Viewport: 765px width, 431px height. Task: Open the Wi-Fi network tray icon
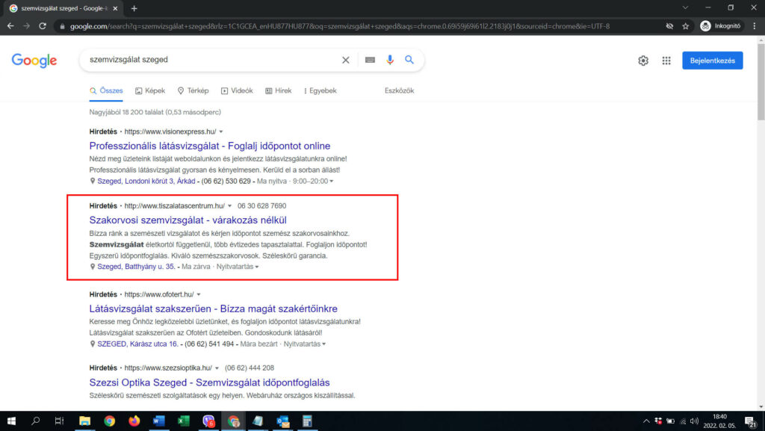pos(683,421)
